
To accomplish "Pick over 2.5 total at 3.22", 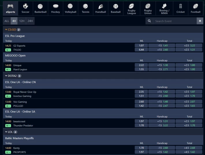I will pyautogui.click(x=189, y=45).
